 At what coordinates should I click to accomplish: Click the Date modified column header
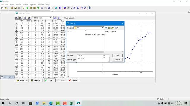[110, 32]
